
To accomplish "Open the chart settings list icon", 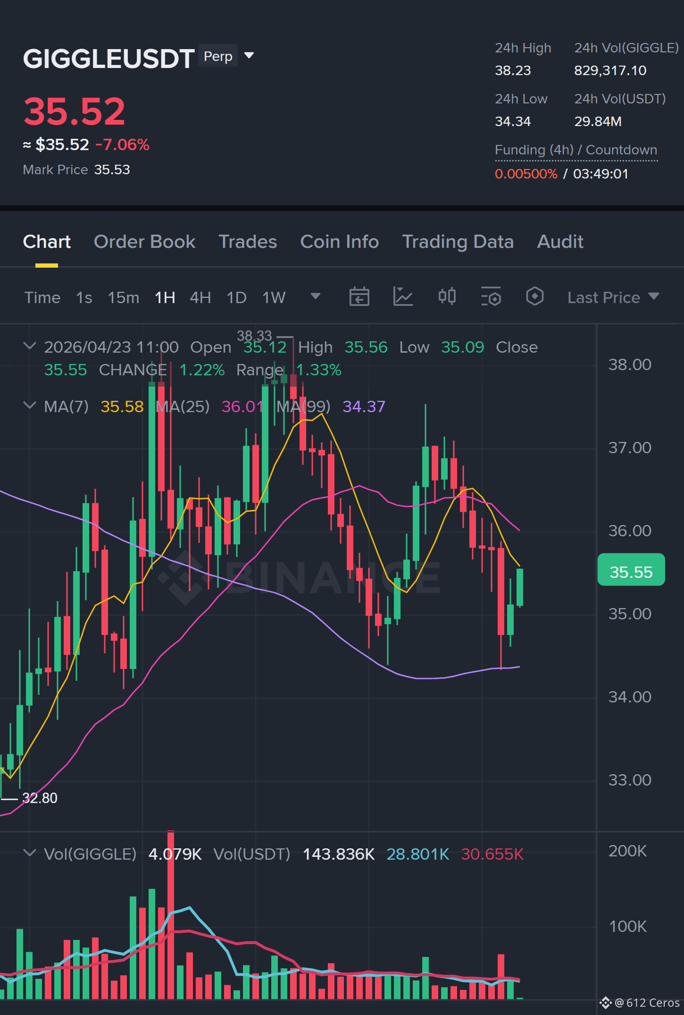I will [x=491, y=297].
